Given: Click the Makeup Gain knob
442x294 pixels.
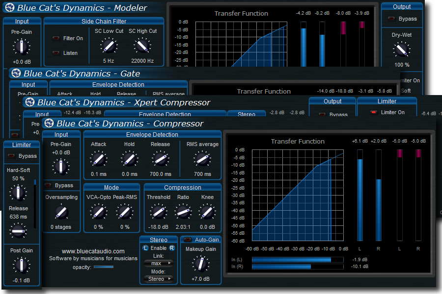Looking at the screenshot, I should coord(200,264).
